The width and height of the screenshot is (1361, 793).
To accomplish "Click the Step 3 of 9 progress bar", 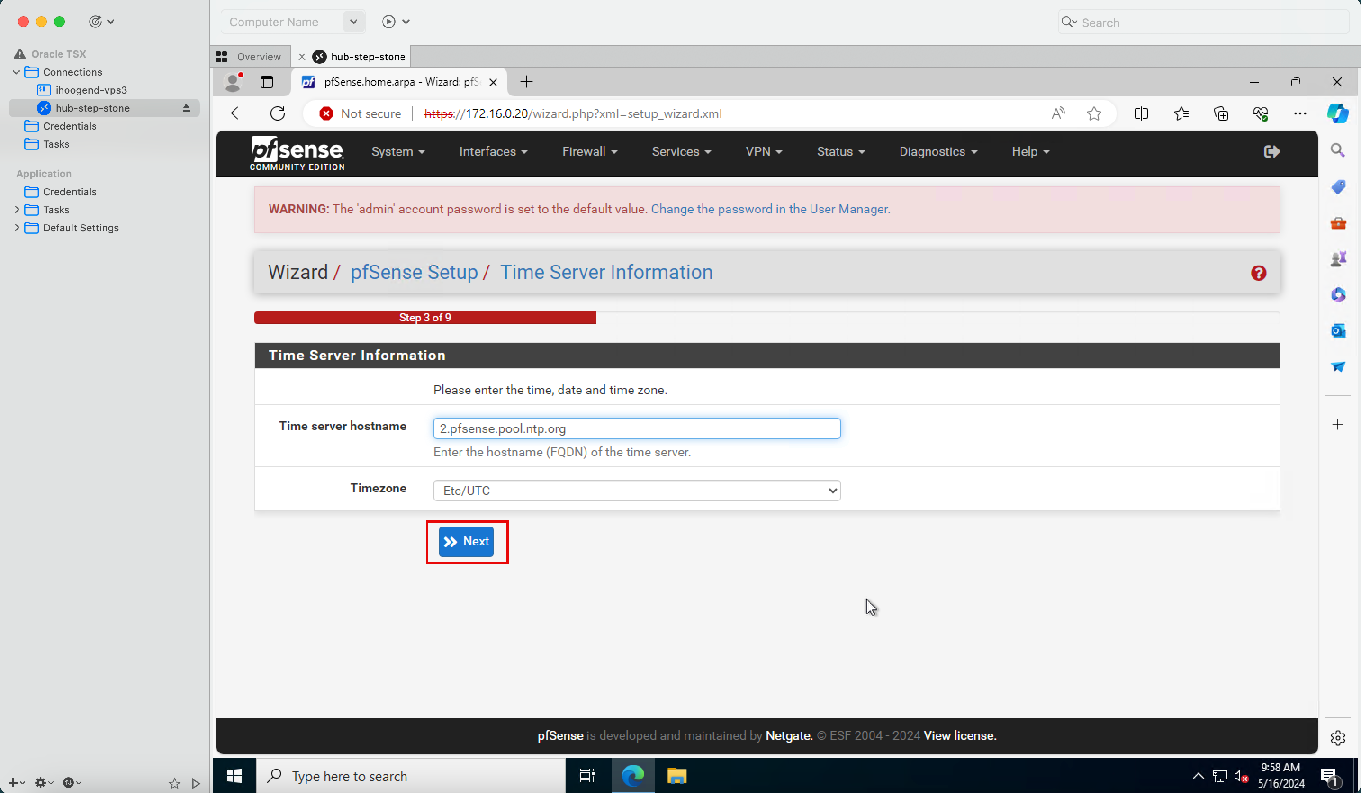I will pyautogui.click(x=424, y=318).
